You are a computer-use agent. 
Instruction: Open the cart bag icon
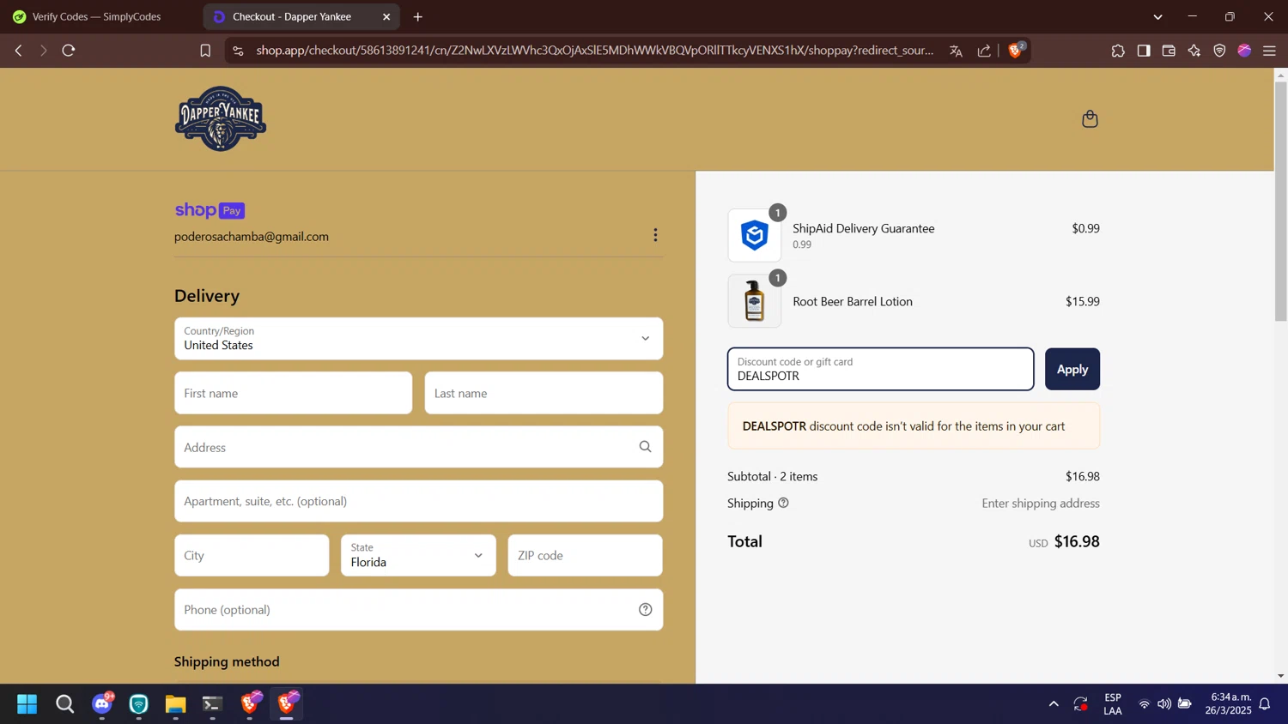[1090, 118]
